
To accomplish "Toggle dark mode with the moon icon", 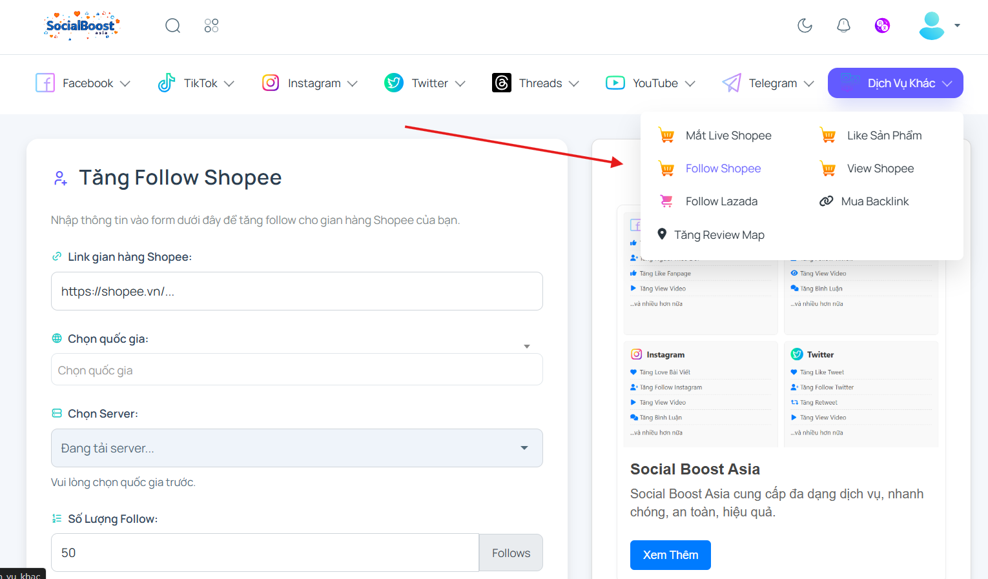I will [805, 26].
